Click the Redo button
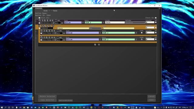This screenshot has height=109, width=194. tap(55, 11)
